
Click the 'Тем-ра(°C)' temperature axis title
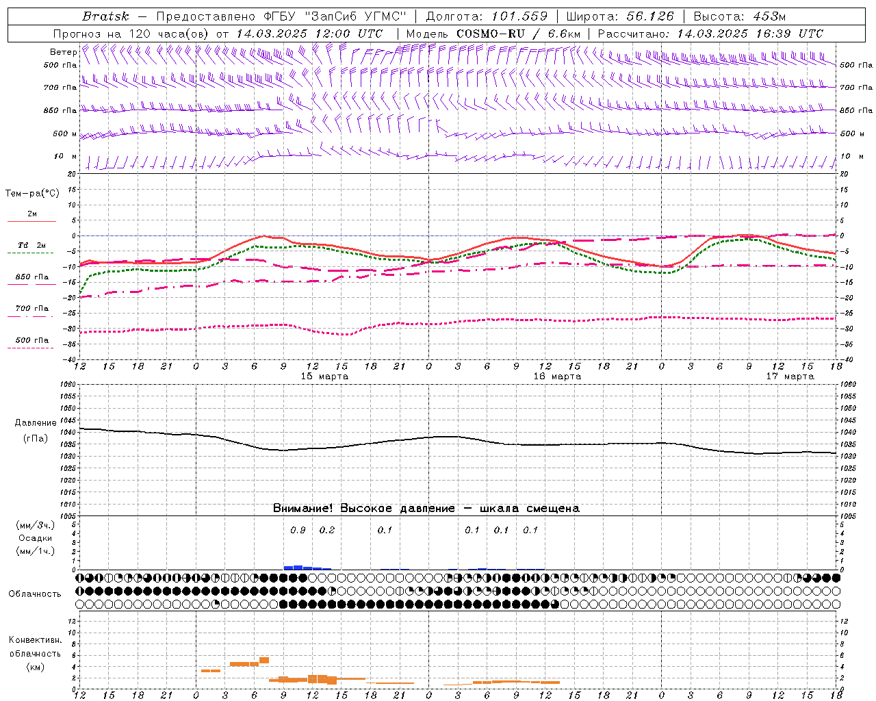click(32, 194)
